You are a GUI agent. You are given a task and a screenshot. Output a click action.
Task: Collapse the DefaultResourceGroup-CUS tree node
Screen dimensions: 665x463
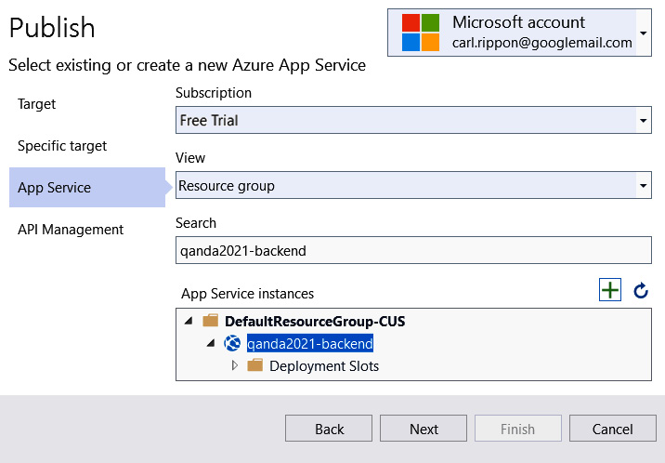pyautogui.click(x=189, y=321)
